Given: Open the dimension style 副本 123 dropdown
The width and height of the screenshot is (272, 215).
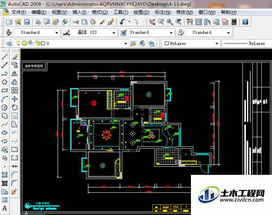Looking at the screenshot, I should [x=114, y=33].
